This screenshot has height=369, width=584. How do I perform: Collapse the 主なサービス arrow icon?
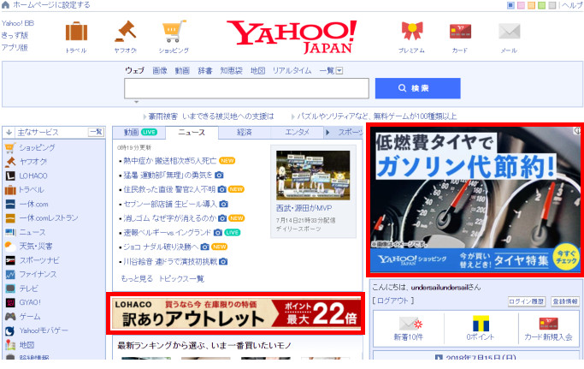tap(9, 132)
